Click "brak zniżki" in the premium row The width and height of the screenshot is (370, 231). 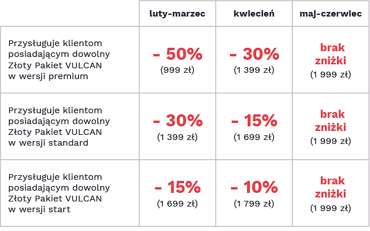point(332,53)
